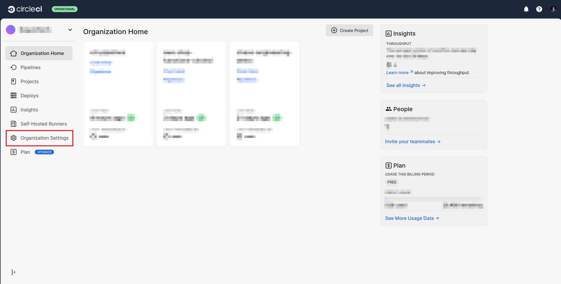Select the Projects icon in the sidebar

point(14,81)
